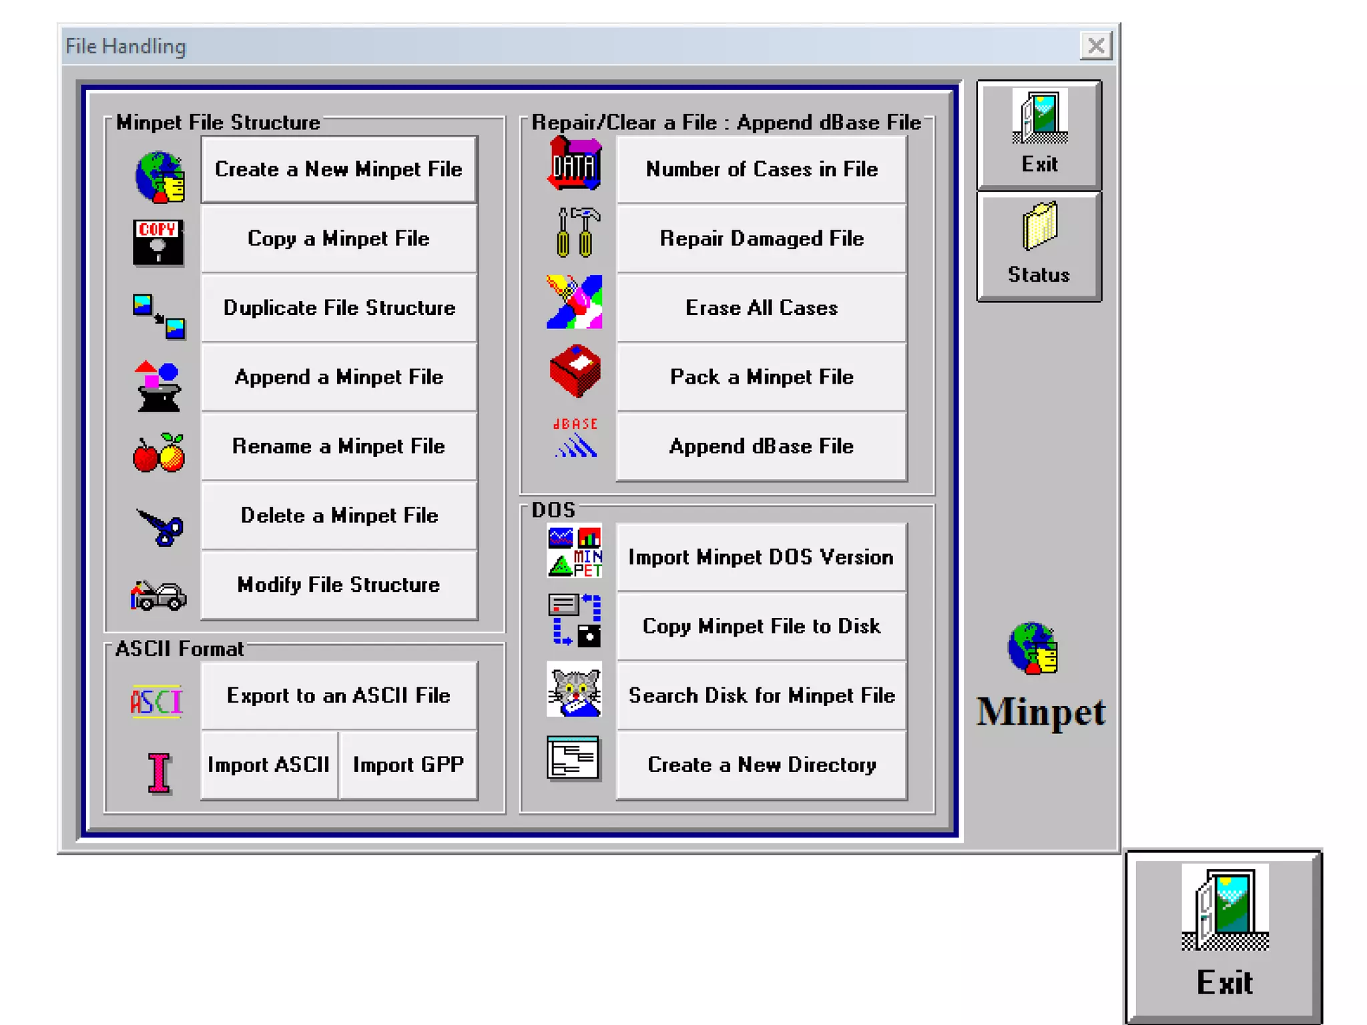The width and height of the screenshot is (1367, 1025).
Task: Choose Create a New Directory
Action: (761, 765)
